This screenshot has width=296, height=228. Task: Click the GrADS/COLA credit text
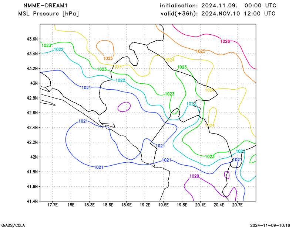13,225
